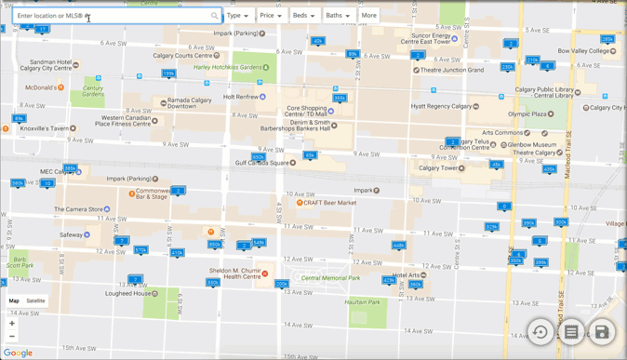Click the reset map search round button
Image resolution: width=627 pixels, height=360 pixels.
tap(540, 332)
